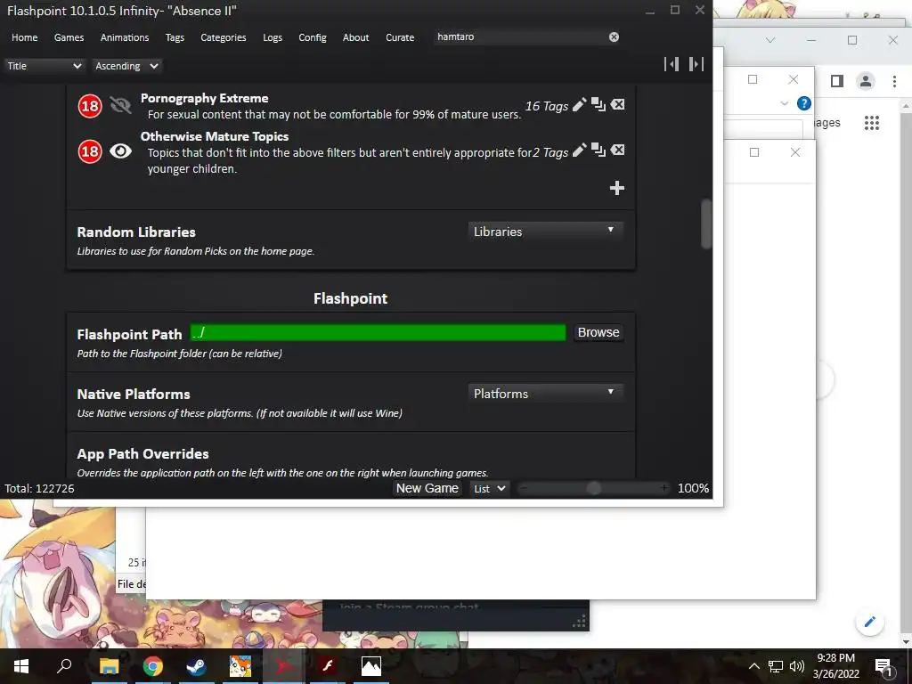Toggle the right sidebar panel icon
This screenshot has width=912, height=684.
tap(696, 64)
